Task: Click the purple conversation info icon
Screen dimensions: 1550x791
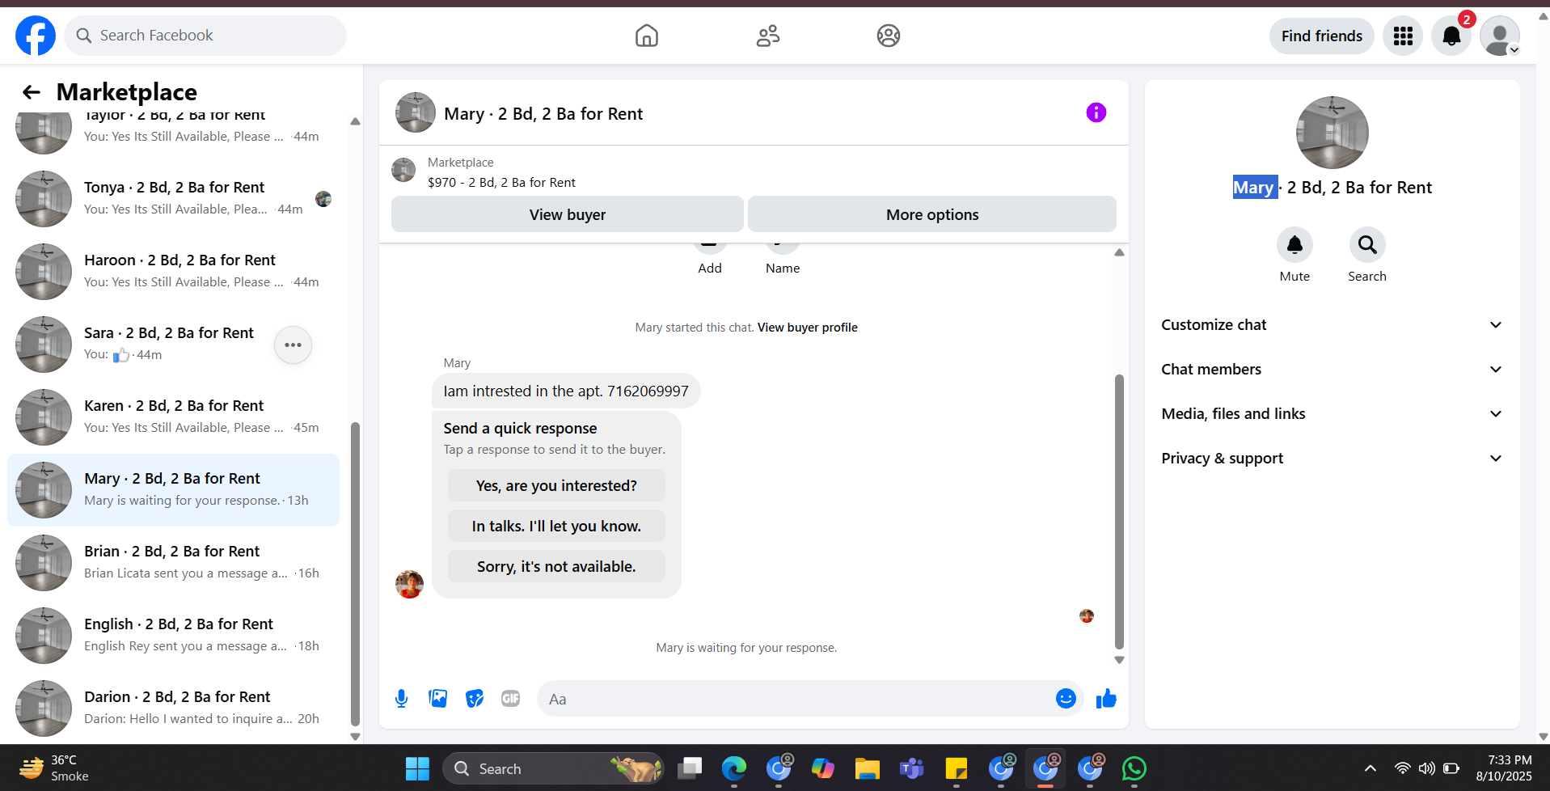Action: 1096,112
